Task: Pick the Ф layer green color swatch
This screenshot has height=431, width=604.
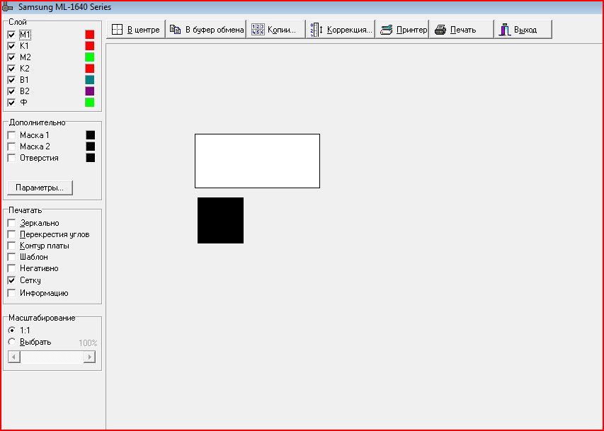Action: point(90,102)
